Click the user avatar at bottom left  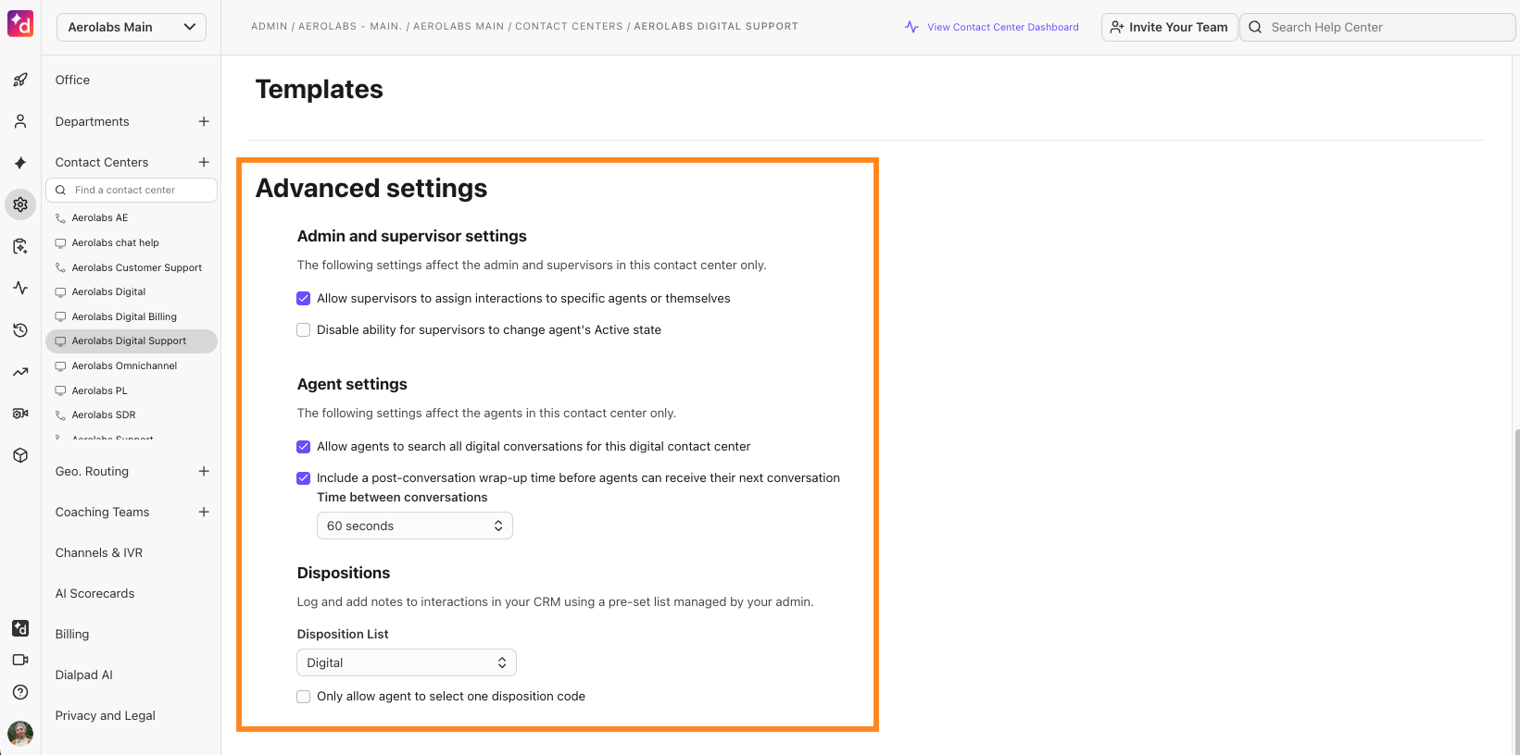[x=20, y=734]
